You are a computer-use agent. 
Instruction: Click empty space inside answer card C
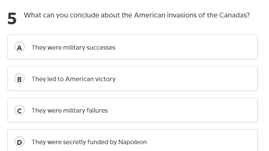189,111
